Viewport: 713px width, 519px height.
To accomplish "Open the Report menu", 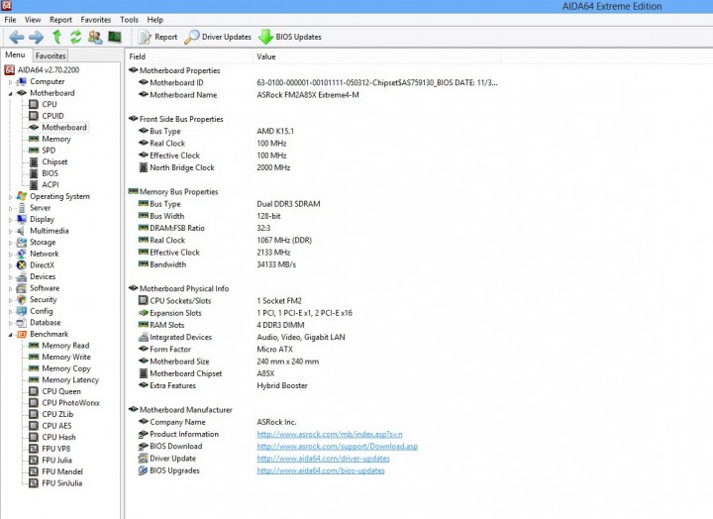I will click(x=61, y=20).
